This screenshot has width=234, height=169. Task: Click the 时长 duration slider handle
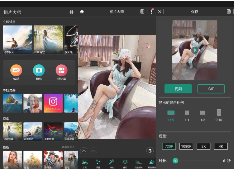[175, 161]
